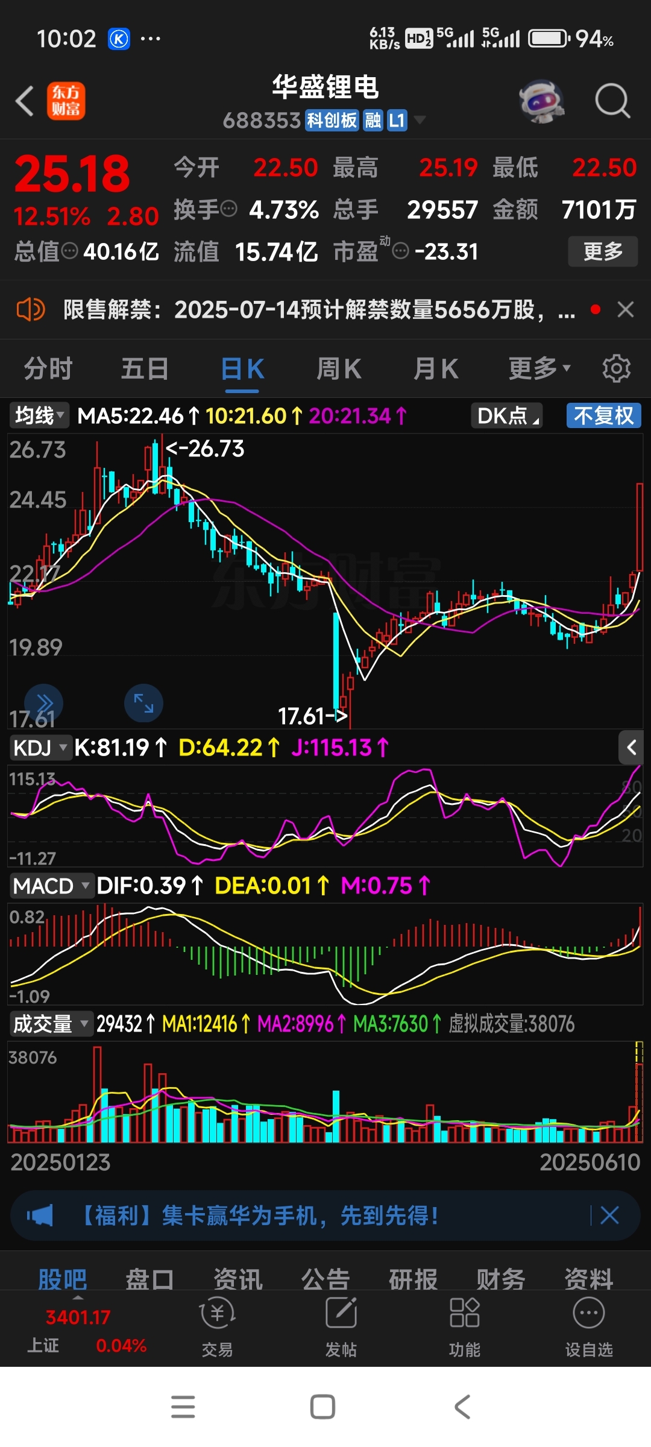
Task: Select the 财务 tab
Action: (501, 1279)
